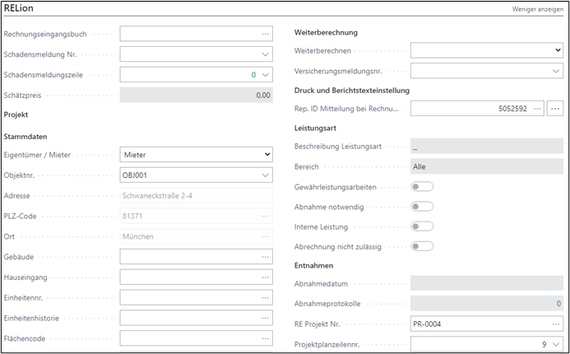Open the Einheitennr. lookup ellipsis
Viewport: 570px width, 354px height.
[x=265, y=297]
